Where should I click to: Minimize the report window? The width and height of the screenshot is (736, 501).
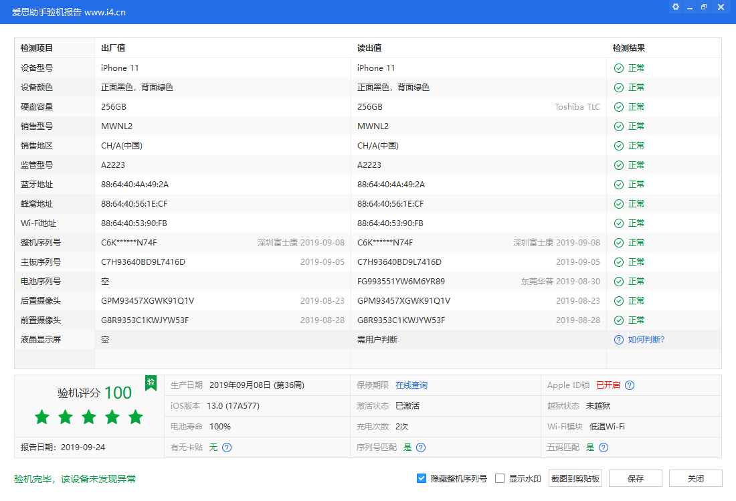point(690,7)
